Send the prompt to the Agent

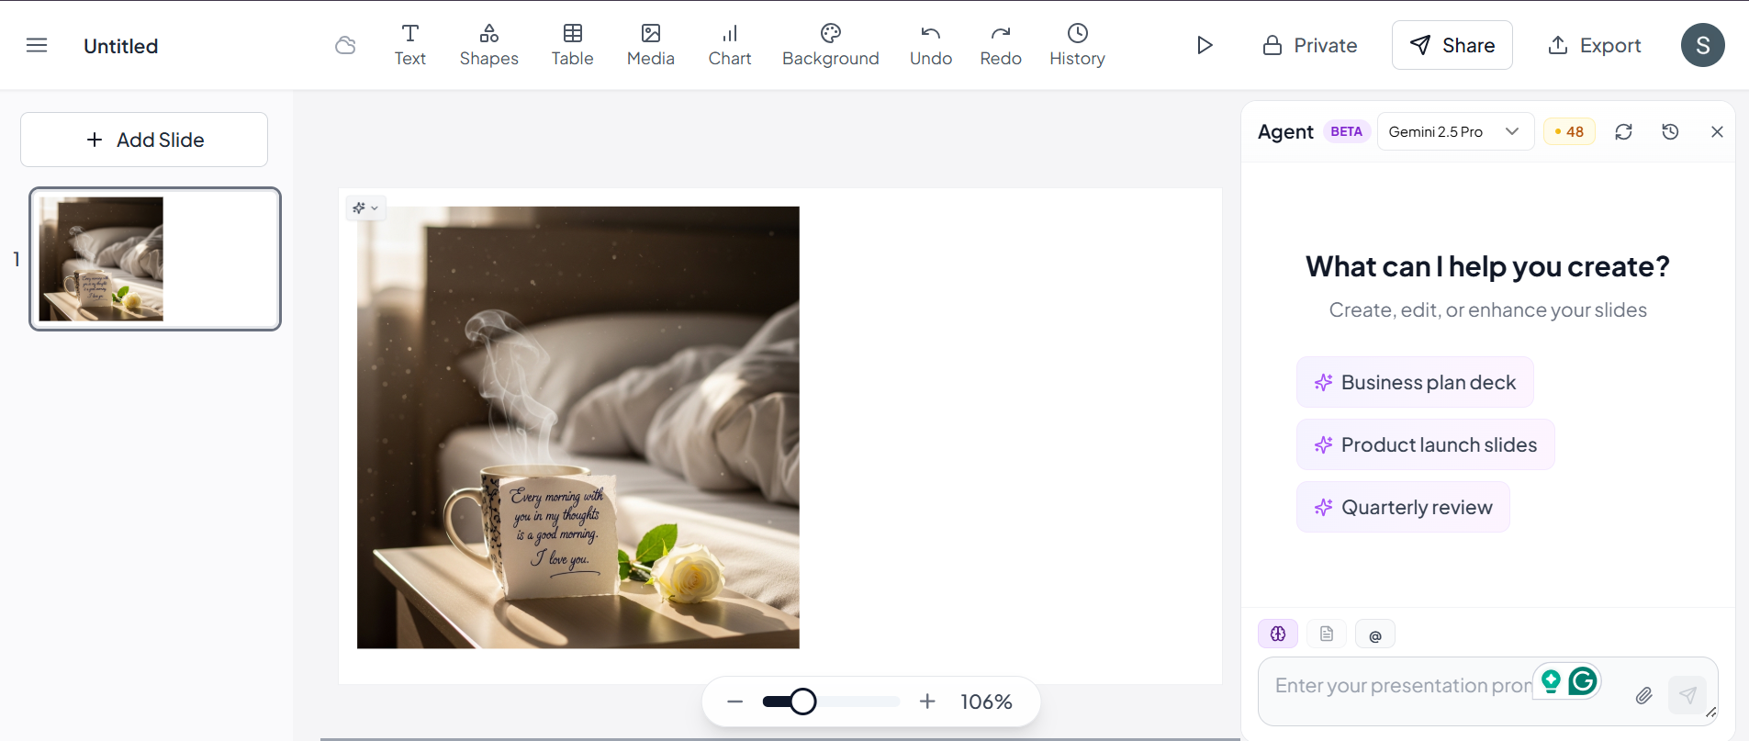coord(1687,695)
